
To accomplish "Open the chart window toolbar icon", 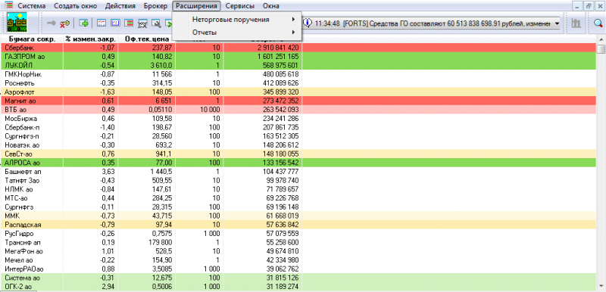I will pyautogui.click(x=102, y=23).
